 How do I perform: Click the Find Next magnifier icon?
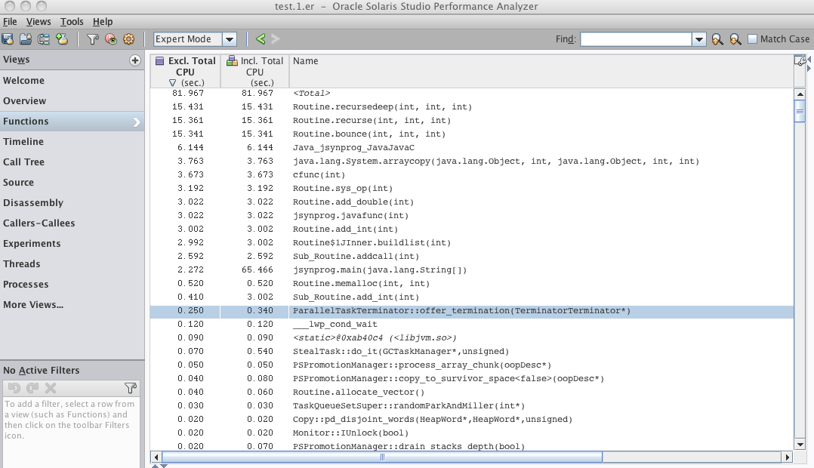734,39
